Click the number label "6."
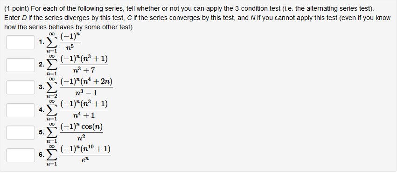The height and width of the screenshot is (173, 397). point(41,155)
